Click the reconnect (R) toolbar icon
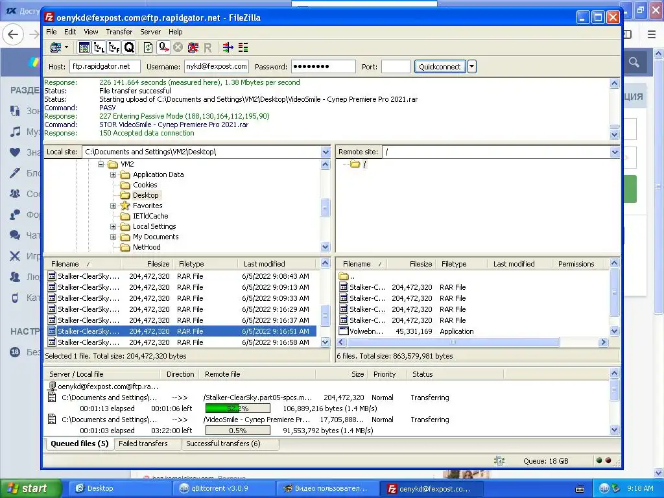Viewport: 664px width, 498px height. click(207, 47)
